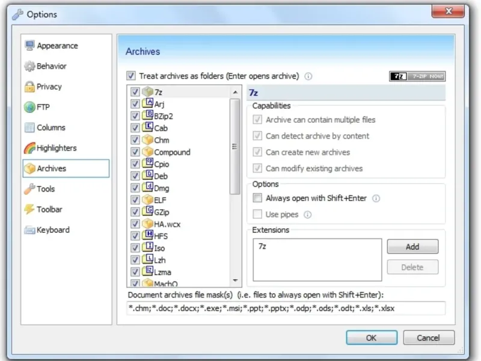Image resolution: width=481 pixels, height=361 pixels.
Task: Click the Keyboard icon in sidebar
Action: click(x=29, y=230)
